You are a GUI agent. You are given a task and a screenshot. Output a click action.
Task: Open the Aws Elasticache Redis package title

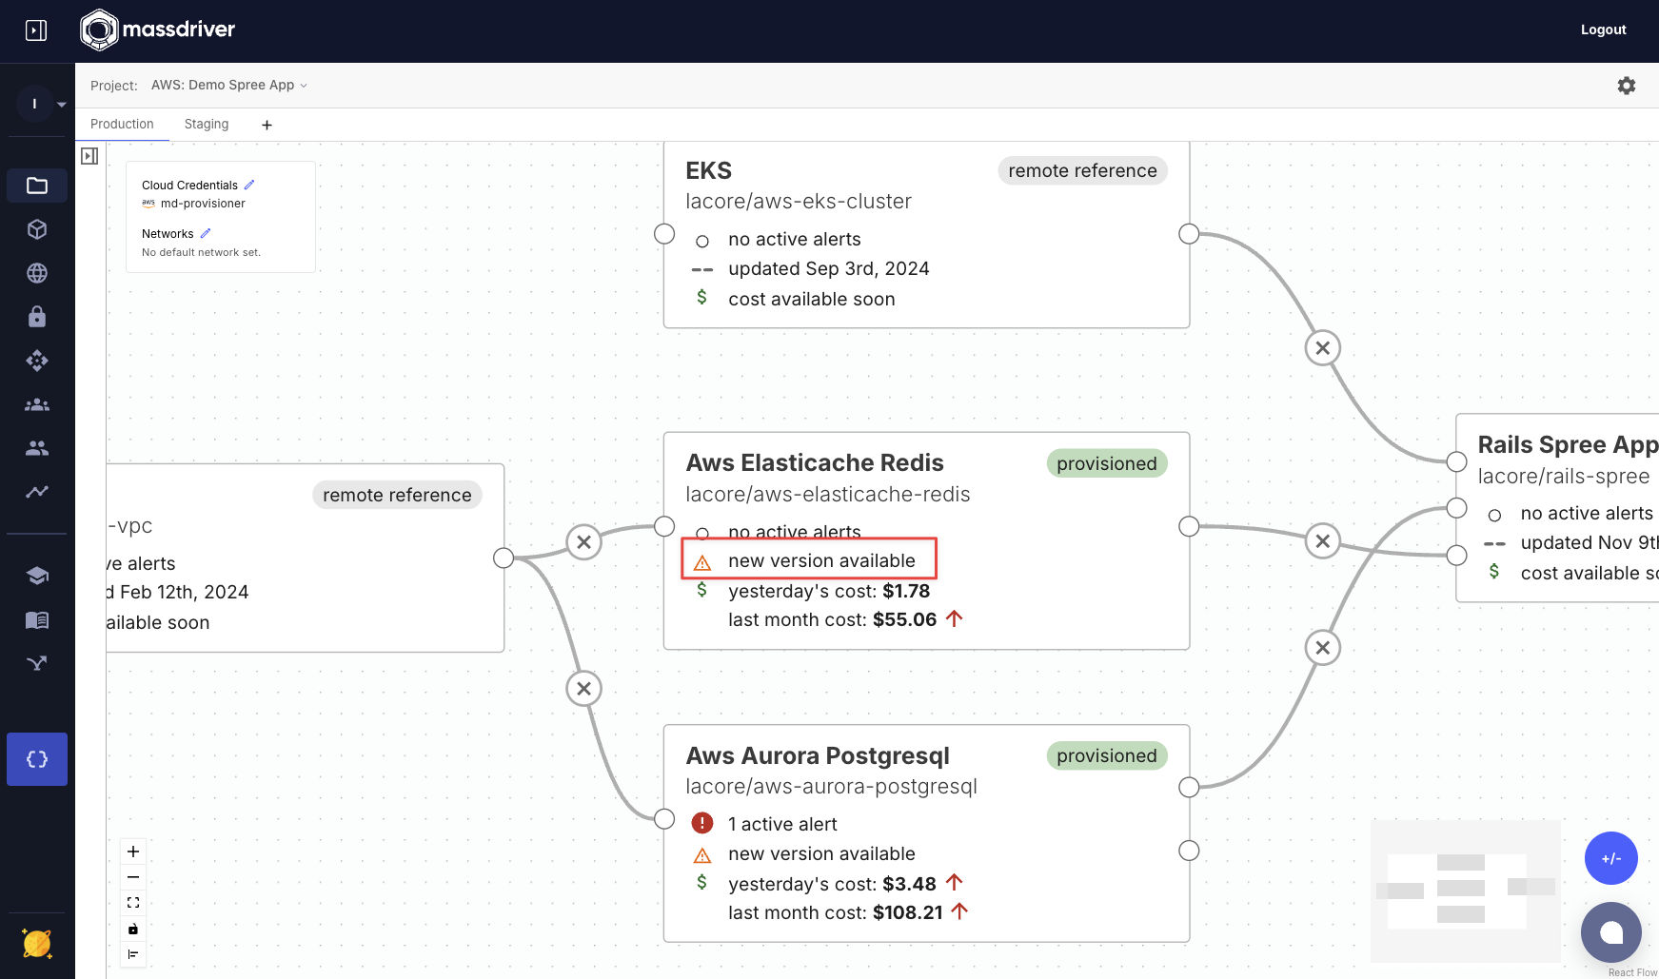[815, 462]
